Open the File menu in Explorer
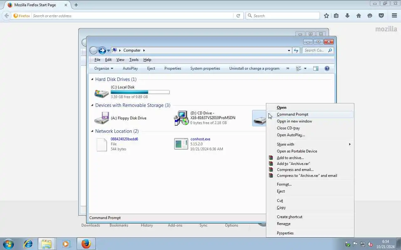 point(97,60)
